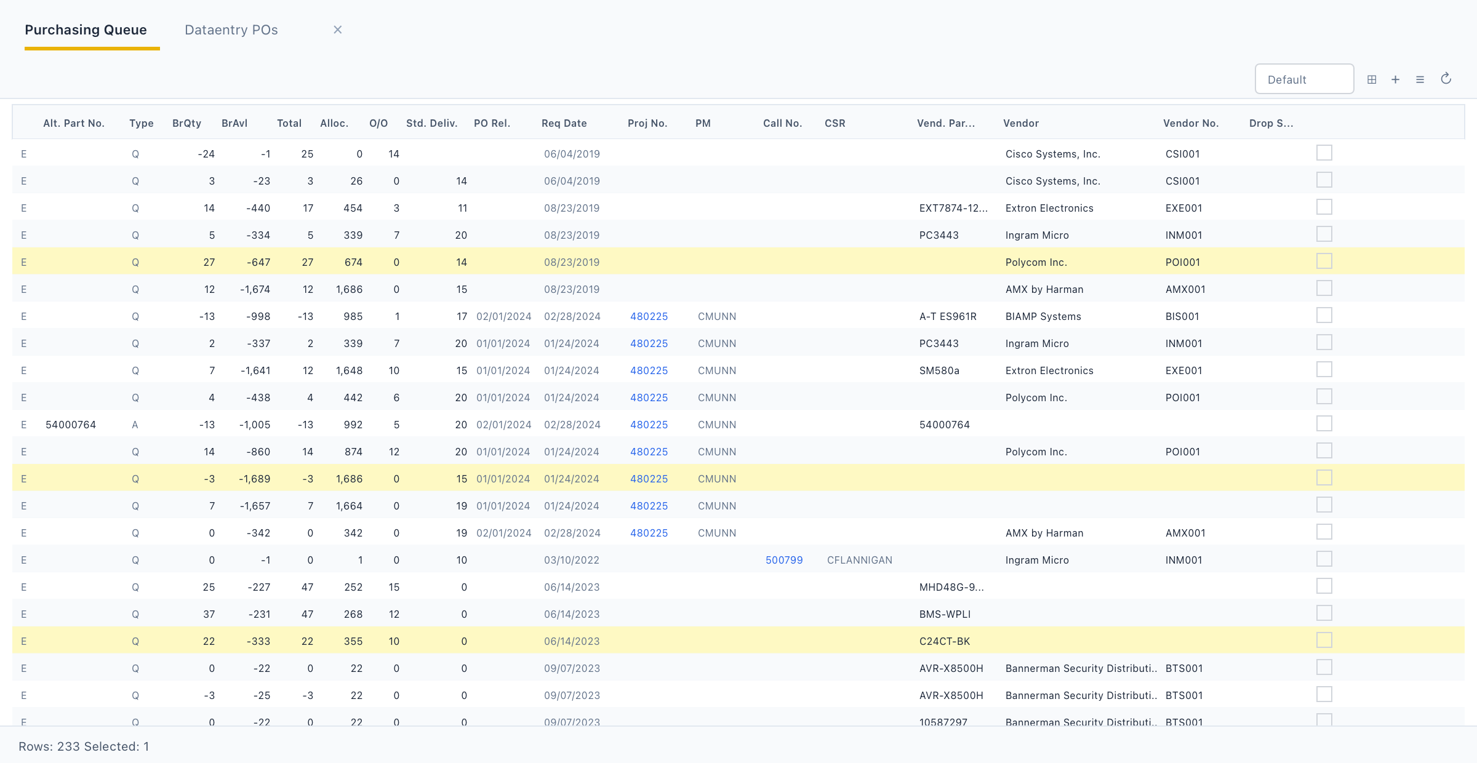
Task: Toggle checkbox on C24CT-BK row
Action: coord(1324,640)
